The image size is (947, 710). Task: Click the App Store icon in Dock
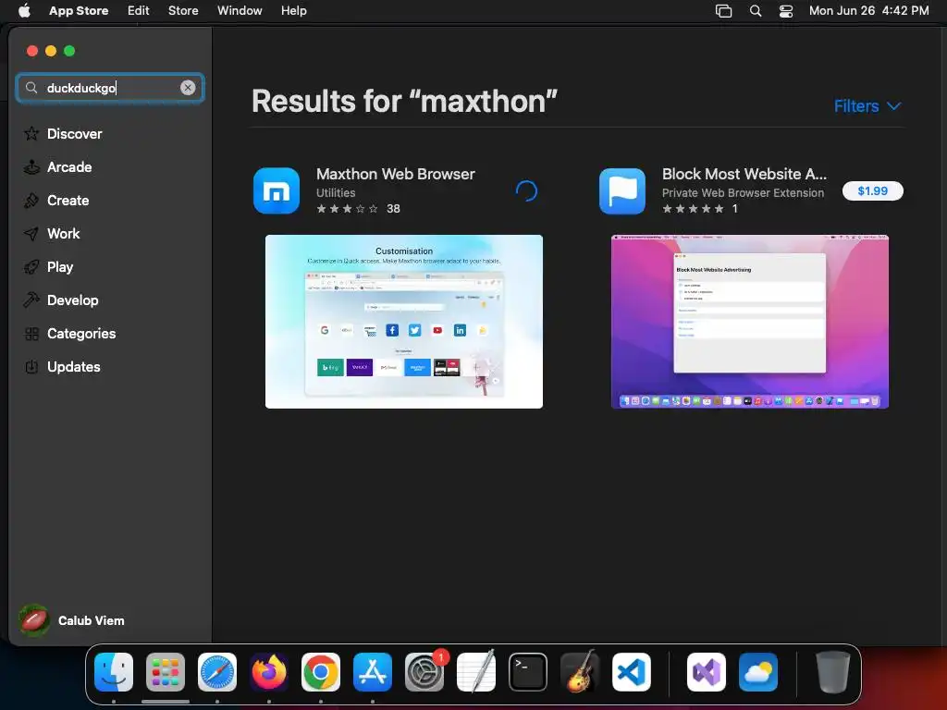click(373, 672)
